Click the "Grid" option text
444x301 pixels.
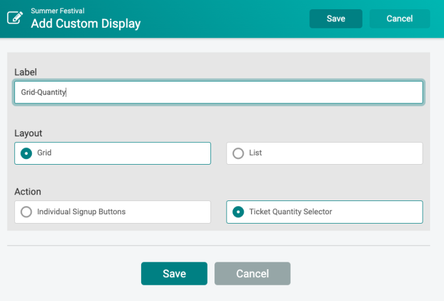44,153
